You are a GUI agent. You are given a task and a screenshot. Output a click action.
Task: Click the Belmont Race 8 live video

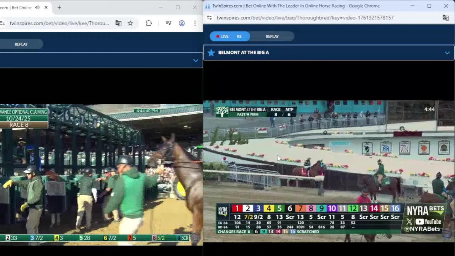pyautogui.click(x=329, y=171)
